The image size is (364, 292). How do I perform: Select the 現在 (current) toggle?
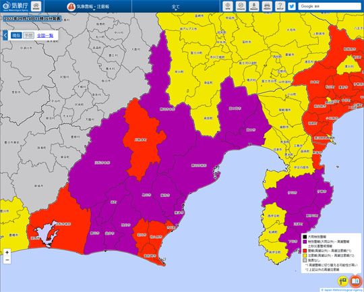coord(16,35)
